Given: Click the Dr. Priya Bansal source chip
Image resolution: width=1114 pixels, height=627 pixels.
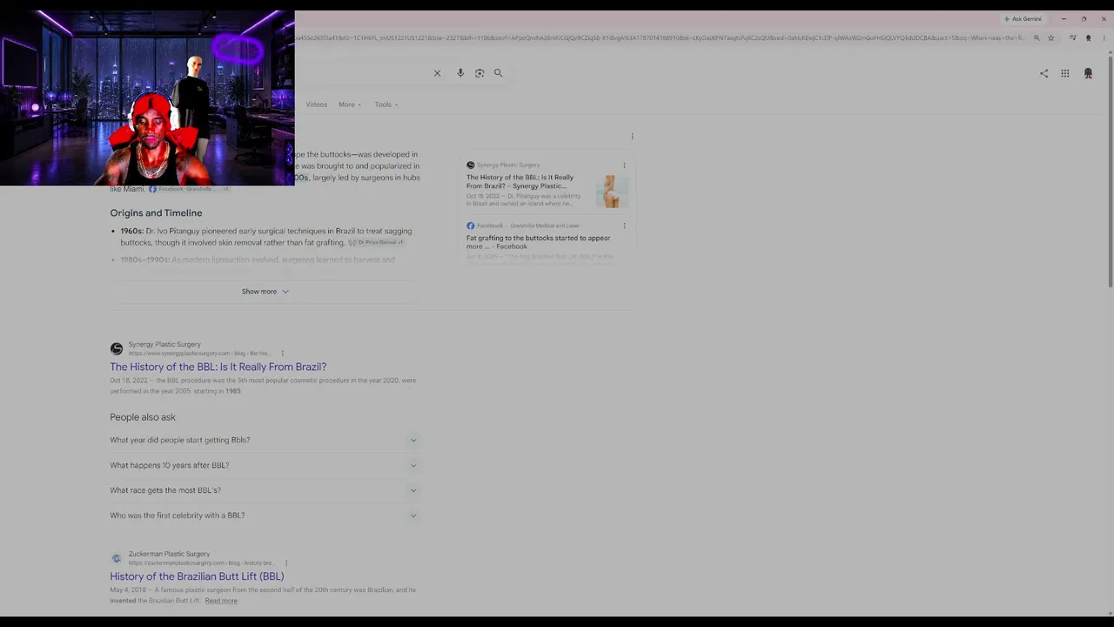Looking at the screenshot, I should (376, 242).
